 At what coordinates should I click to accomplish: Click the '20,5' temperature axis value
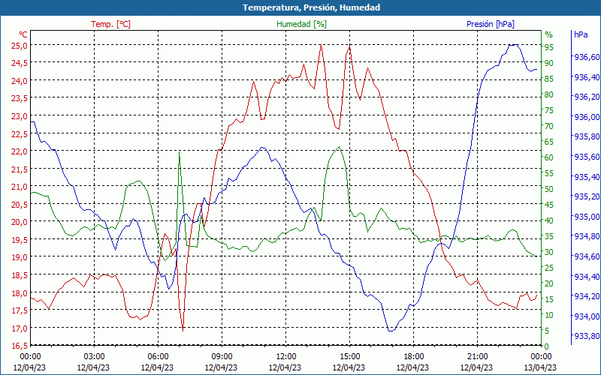pos(19,205)
